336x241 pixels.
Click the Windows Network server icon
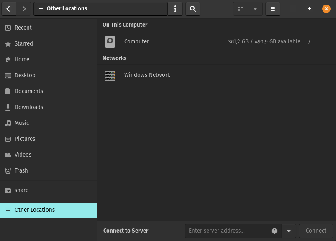coord(110,76)
